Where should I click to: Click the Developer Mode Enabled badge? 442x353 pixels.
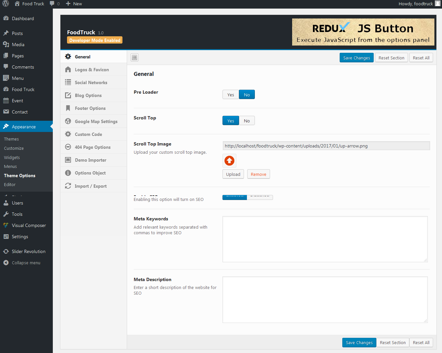[95, 40]
